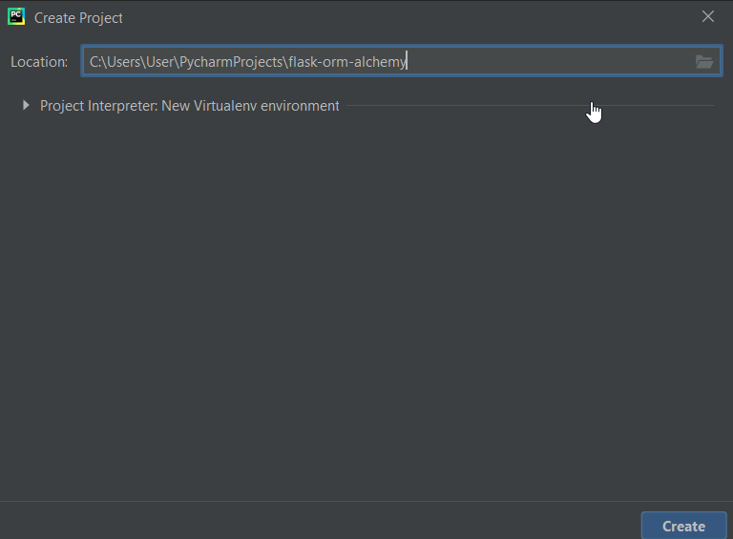The height and width of the screenshot is (539, 733).
Task: Click the Create Project window title text
Action: [x=78, y=18]
